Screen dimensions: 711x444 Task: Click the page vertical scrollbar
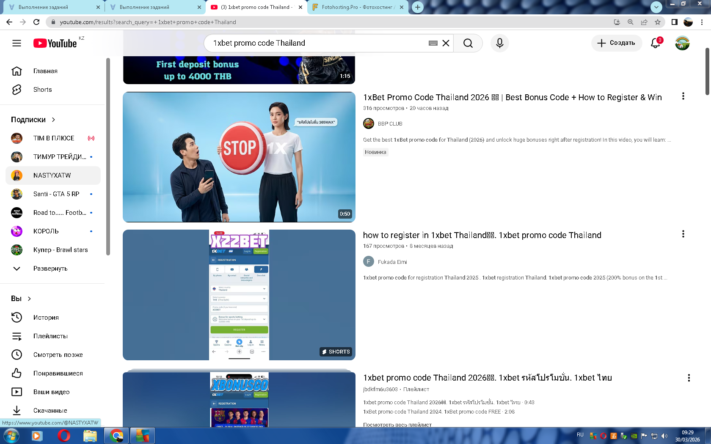(707, 72)
